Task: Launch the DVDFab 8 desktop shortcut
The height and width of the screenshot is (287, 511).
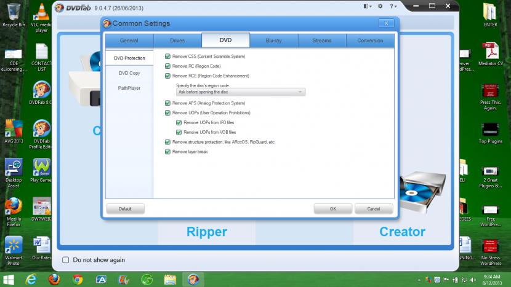Action: tap(41, 93)
